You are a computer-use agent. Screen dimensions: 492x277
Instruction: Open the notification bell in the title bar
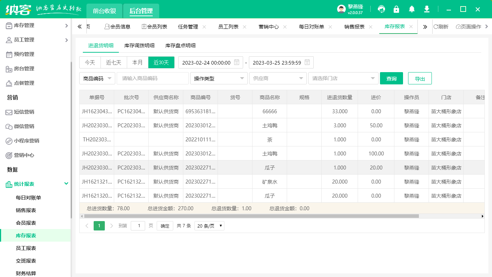[x=411, y=9]
